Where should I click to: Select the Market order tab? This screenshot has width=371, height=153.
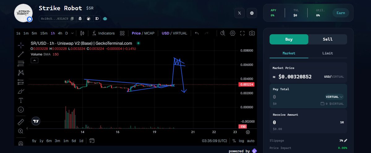[x=289, y=53]
